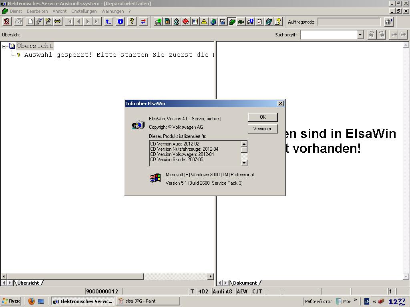The image size is (410, 307).
Task: Click the license list scroll-up arrow
Action: tap(244, 144)
